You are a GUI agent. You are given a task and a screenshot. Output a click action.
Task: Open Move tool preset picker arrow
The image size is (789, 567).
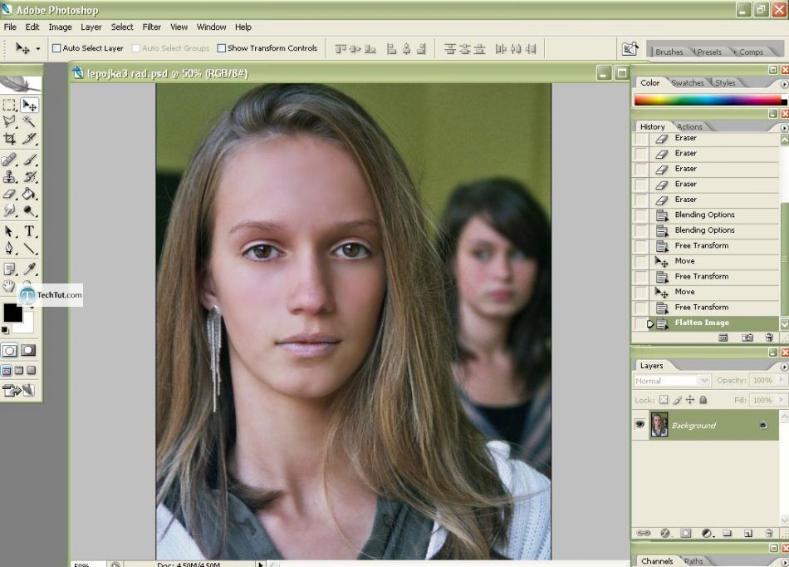pyautogui.click(x=37, y=49)
